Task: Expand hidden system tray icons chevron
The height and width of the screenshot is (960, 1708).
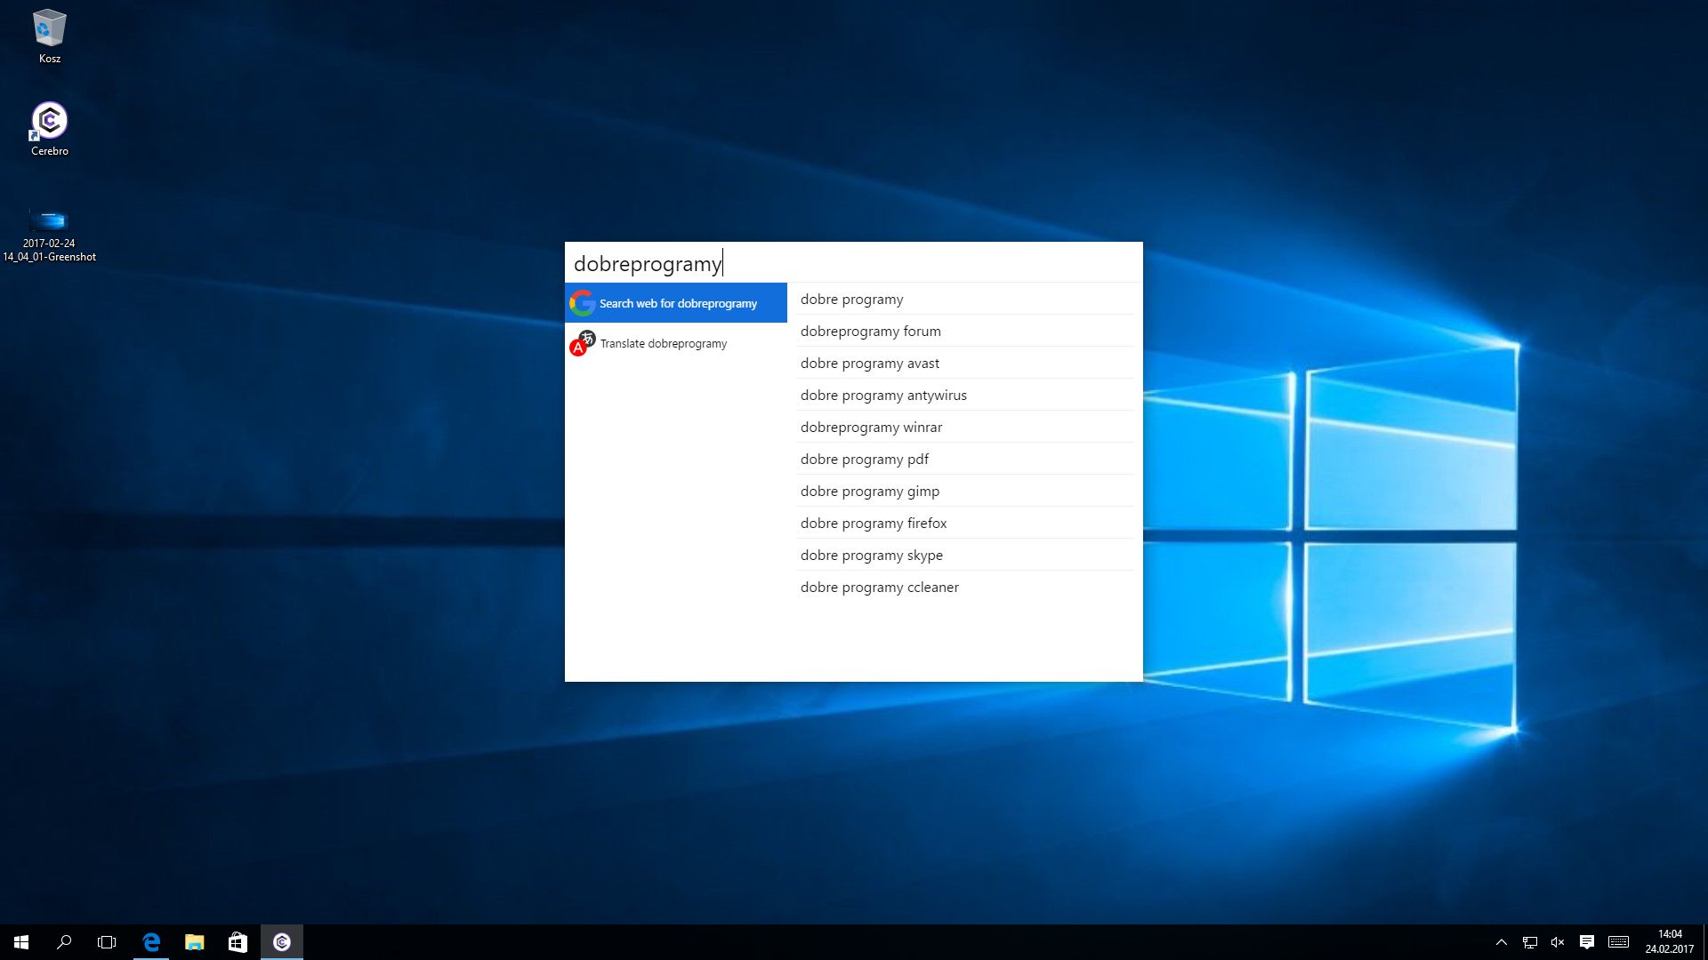Action: pos(1502,942)
